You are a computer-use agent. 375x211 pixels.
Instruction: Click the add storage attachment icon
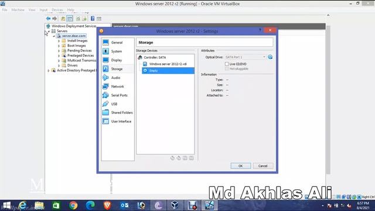(x=185, y=158)
